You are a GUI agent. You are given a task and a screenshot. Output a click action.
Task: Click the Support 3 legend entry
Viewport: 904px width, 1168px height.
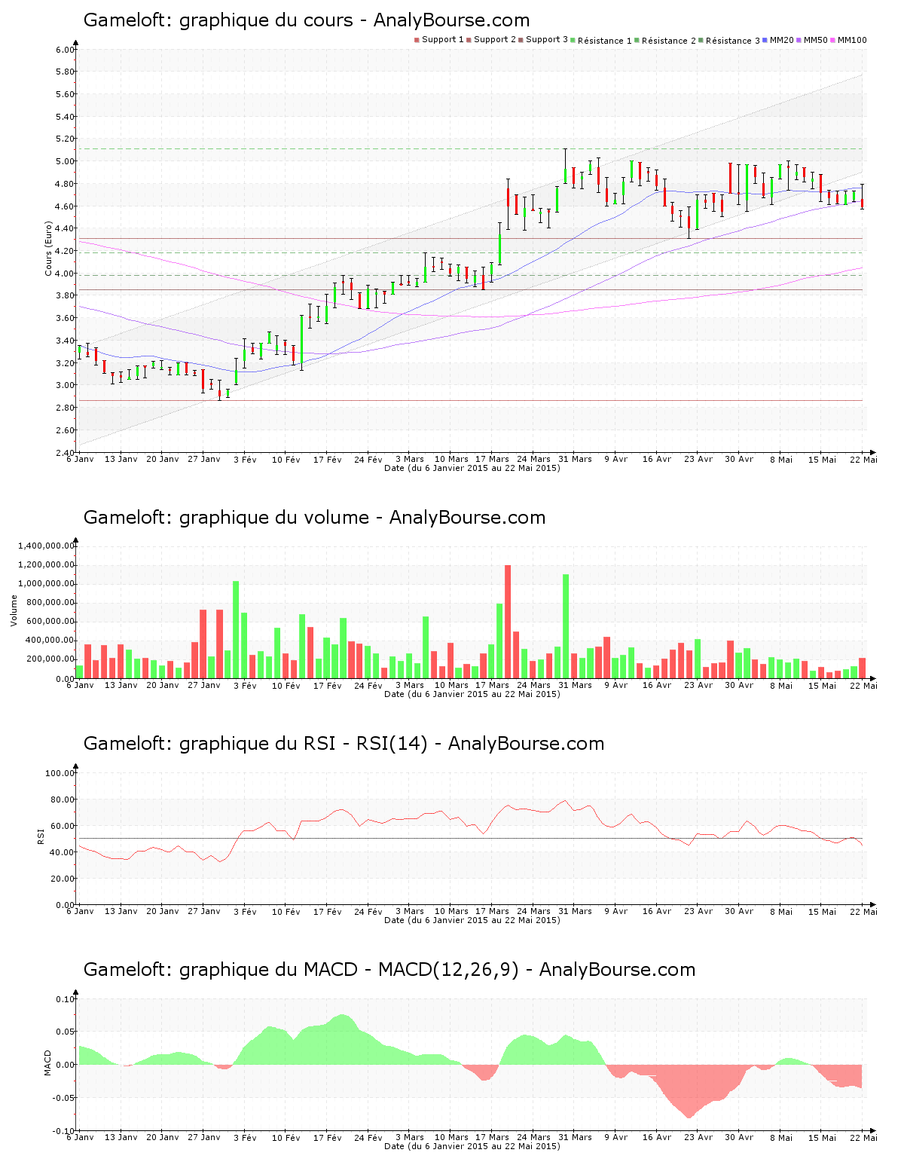[x=543, y=40]
